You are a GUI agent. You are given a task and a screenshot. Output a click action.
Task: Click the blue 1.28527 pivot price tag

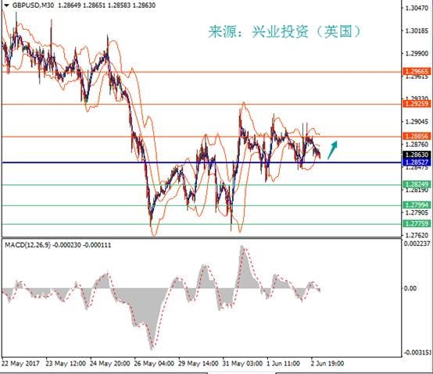pyautogui.click(x=417, y=162)
